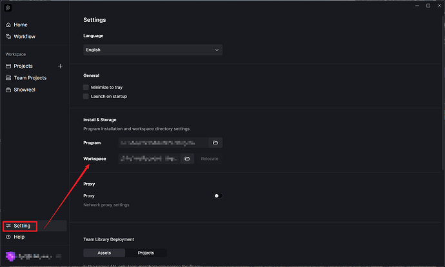The height and width of the screenshot is (267, 445).
Task: Browse the Workspace folder icon
Action: click(x=187, y=159)
